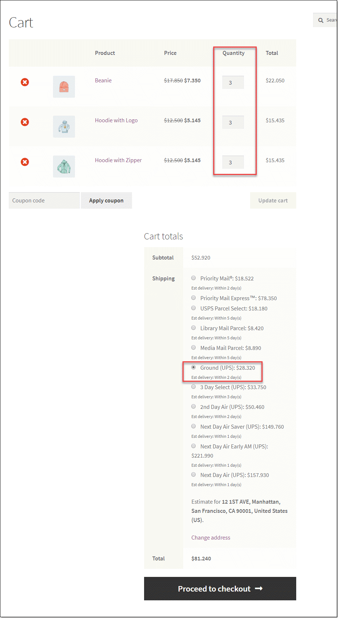
Task: Remove Beanie from the cart
Action: pos(25,82)
